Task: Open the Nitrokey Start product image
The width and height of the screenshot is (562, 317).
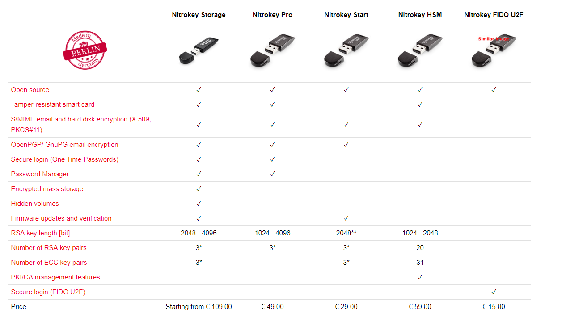Action: click(x=346, y=51)
